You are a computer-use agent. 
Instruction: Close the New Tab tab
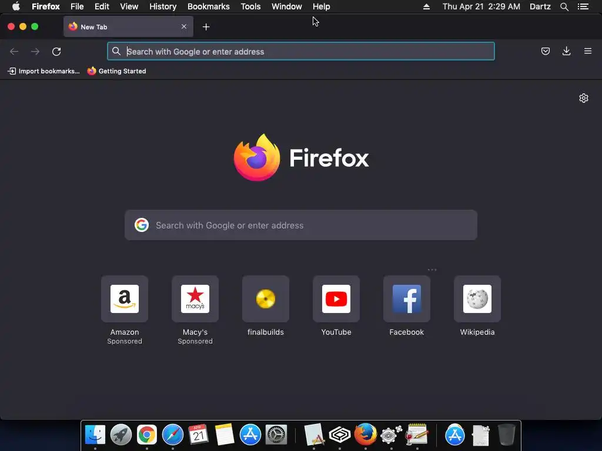pyautogui.click(x=184, y=26)
